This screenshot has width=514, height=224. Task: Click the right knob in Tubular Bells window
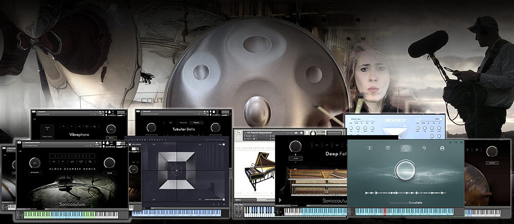click(x=215, y=127)
